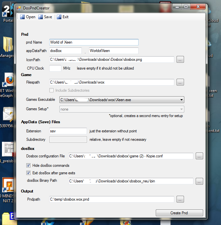Click the pnd Name text field

coord(94,42)
